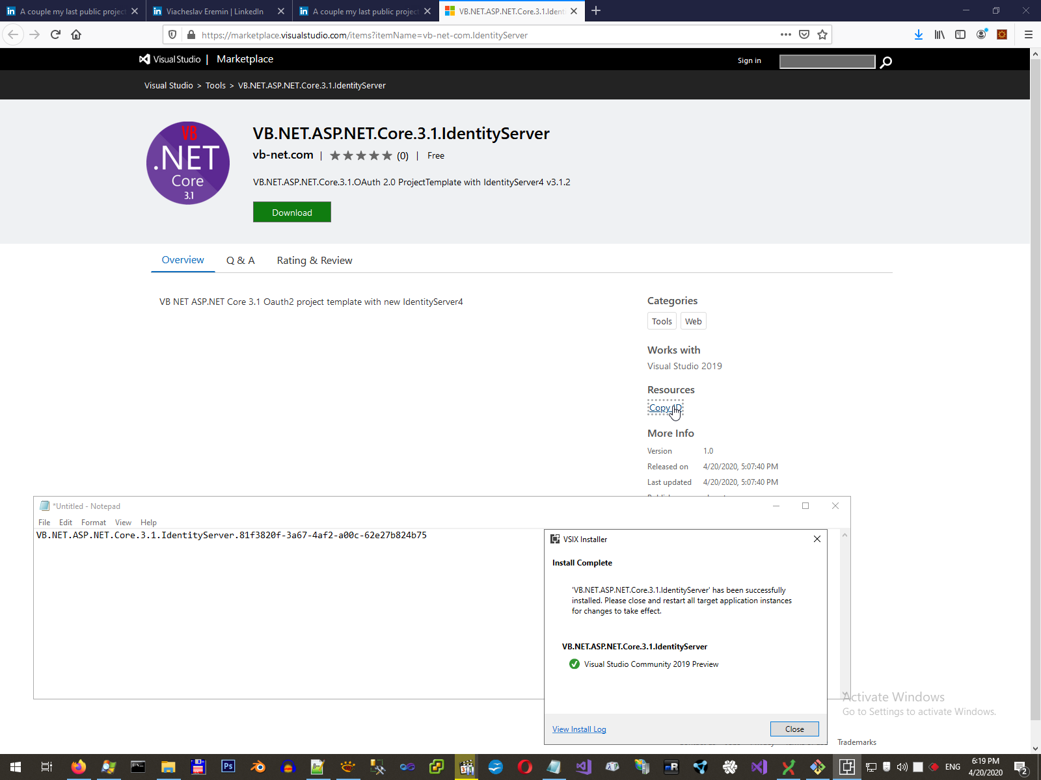Go to the Firefox home page icon
Screen dimensions: 1041x780
tap(76, 34)
